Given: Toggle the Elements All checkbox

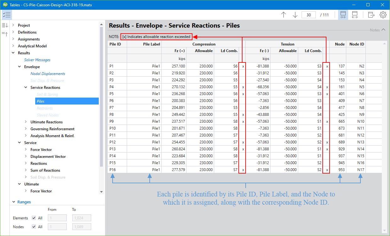Looking at the screenshot, I should click(x=34, y=218).
